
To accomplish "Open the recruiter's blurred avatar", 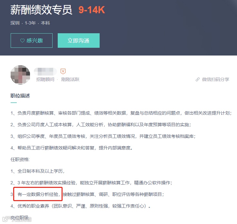I will (20, 75).
